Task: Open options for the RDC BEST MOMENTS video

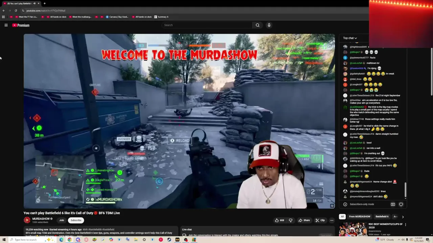Action: coord(405,224)
